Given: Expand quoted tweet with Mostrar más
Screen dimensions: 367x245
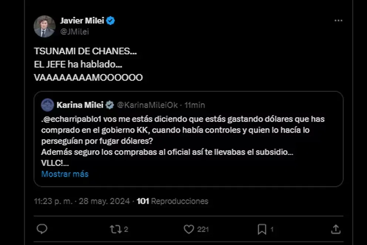Looking at the screenshot, I should click(x=65, y=174).
